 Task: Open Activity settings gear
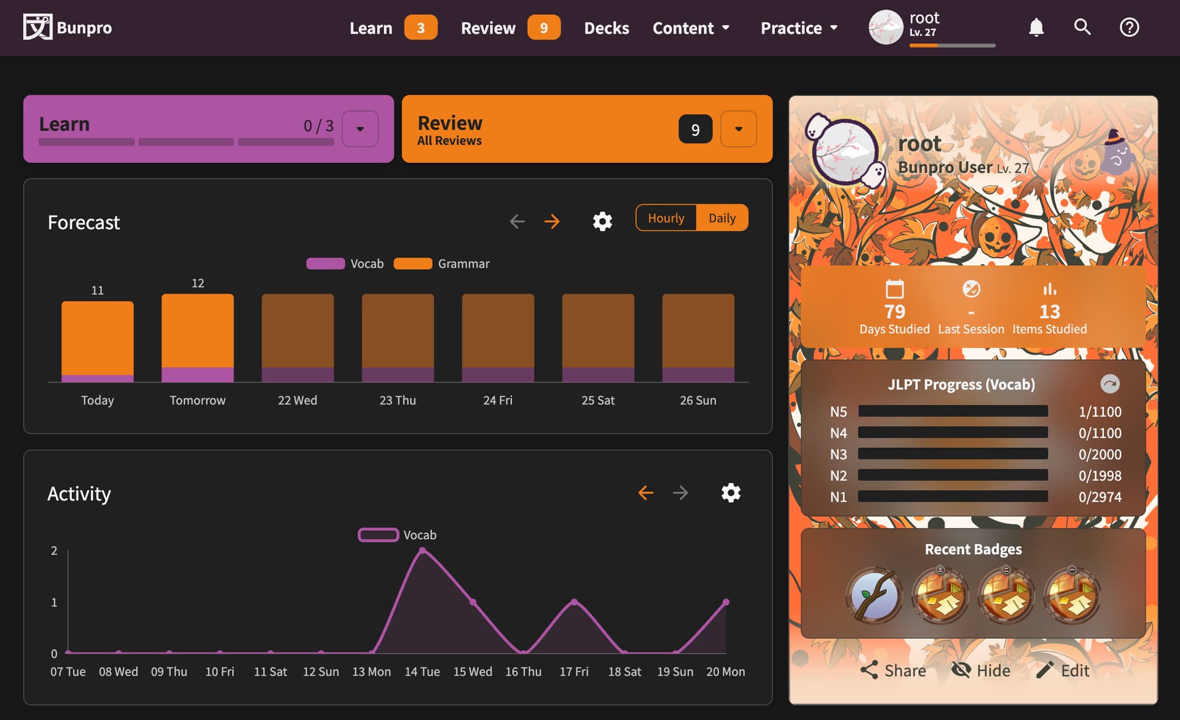[731, 493]
